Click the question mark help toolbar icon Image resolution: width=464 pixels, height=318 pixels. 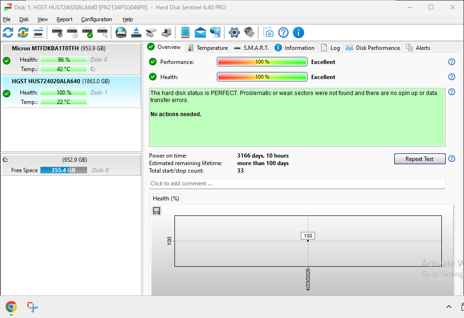click(283, 32)
